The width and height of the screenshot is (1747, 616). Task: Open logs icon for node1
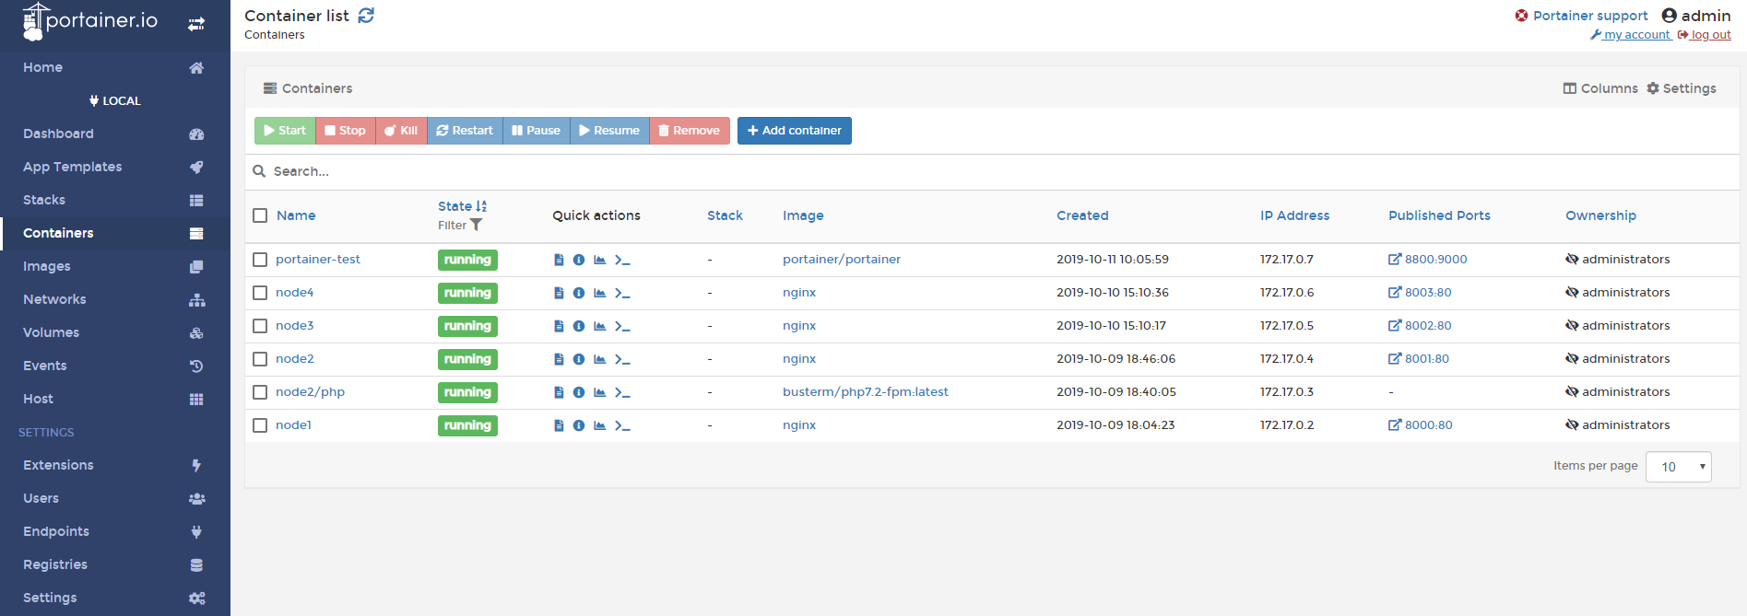coord(559,425)
